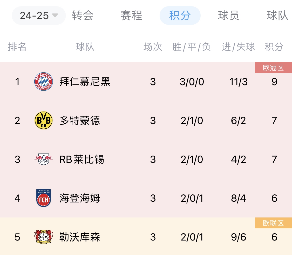Open team name 海登海姆
Viewport: 292px width, 255px height.
point(80,198)
